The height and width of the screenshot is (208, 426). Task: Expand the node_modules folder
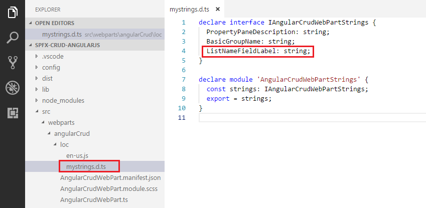click(x=63, y=100)
